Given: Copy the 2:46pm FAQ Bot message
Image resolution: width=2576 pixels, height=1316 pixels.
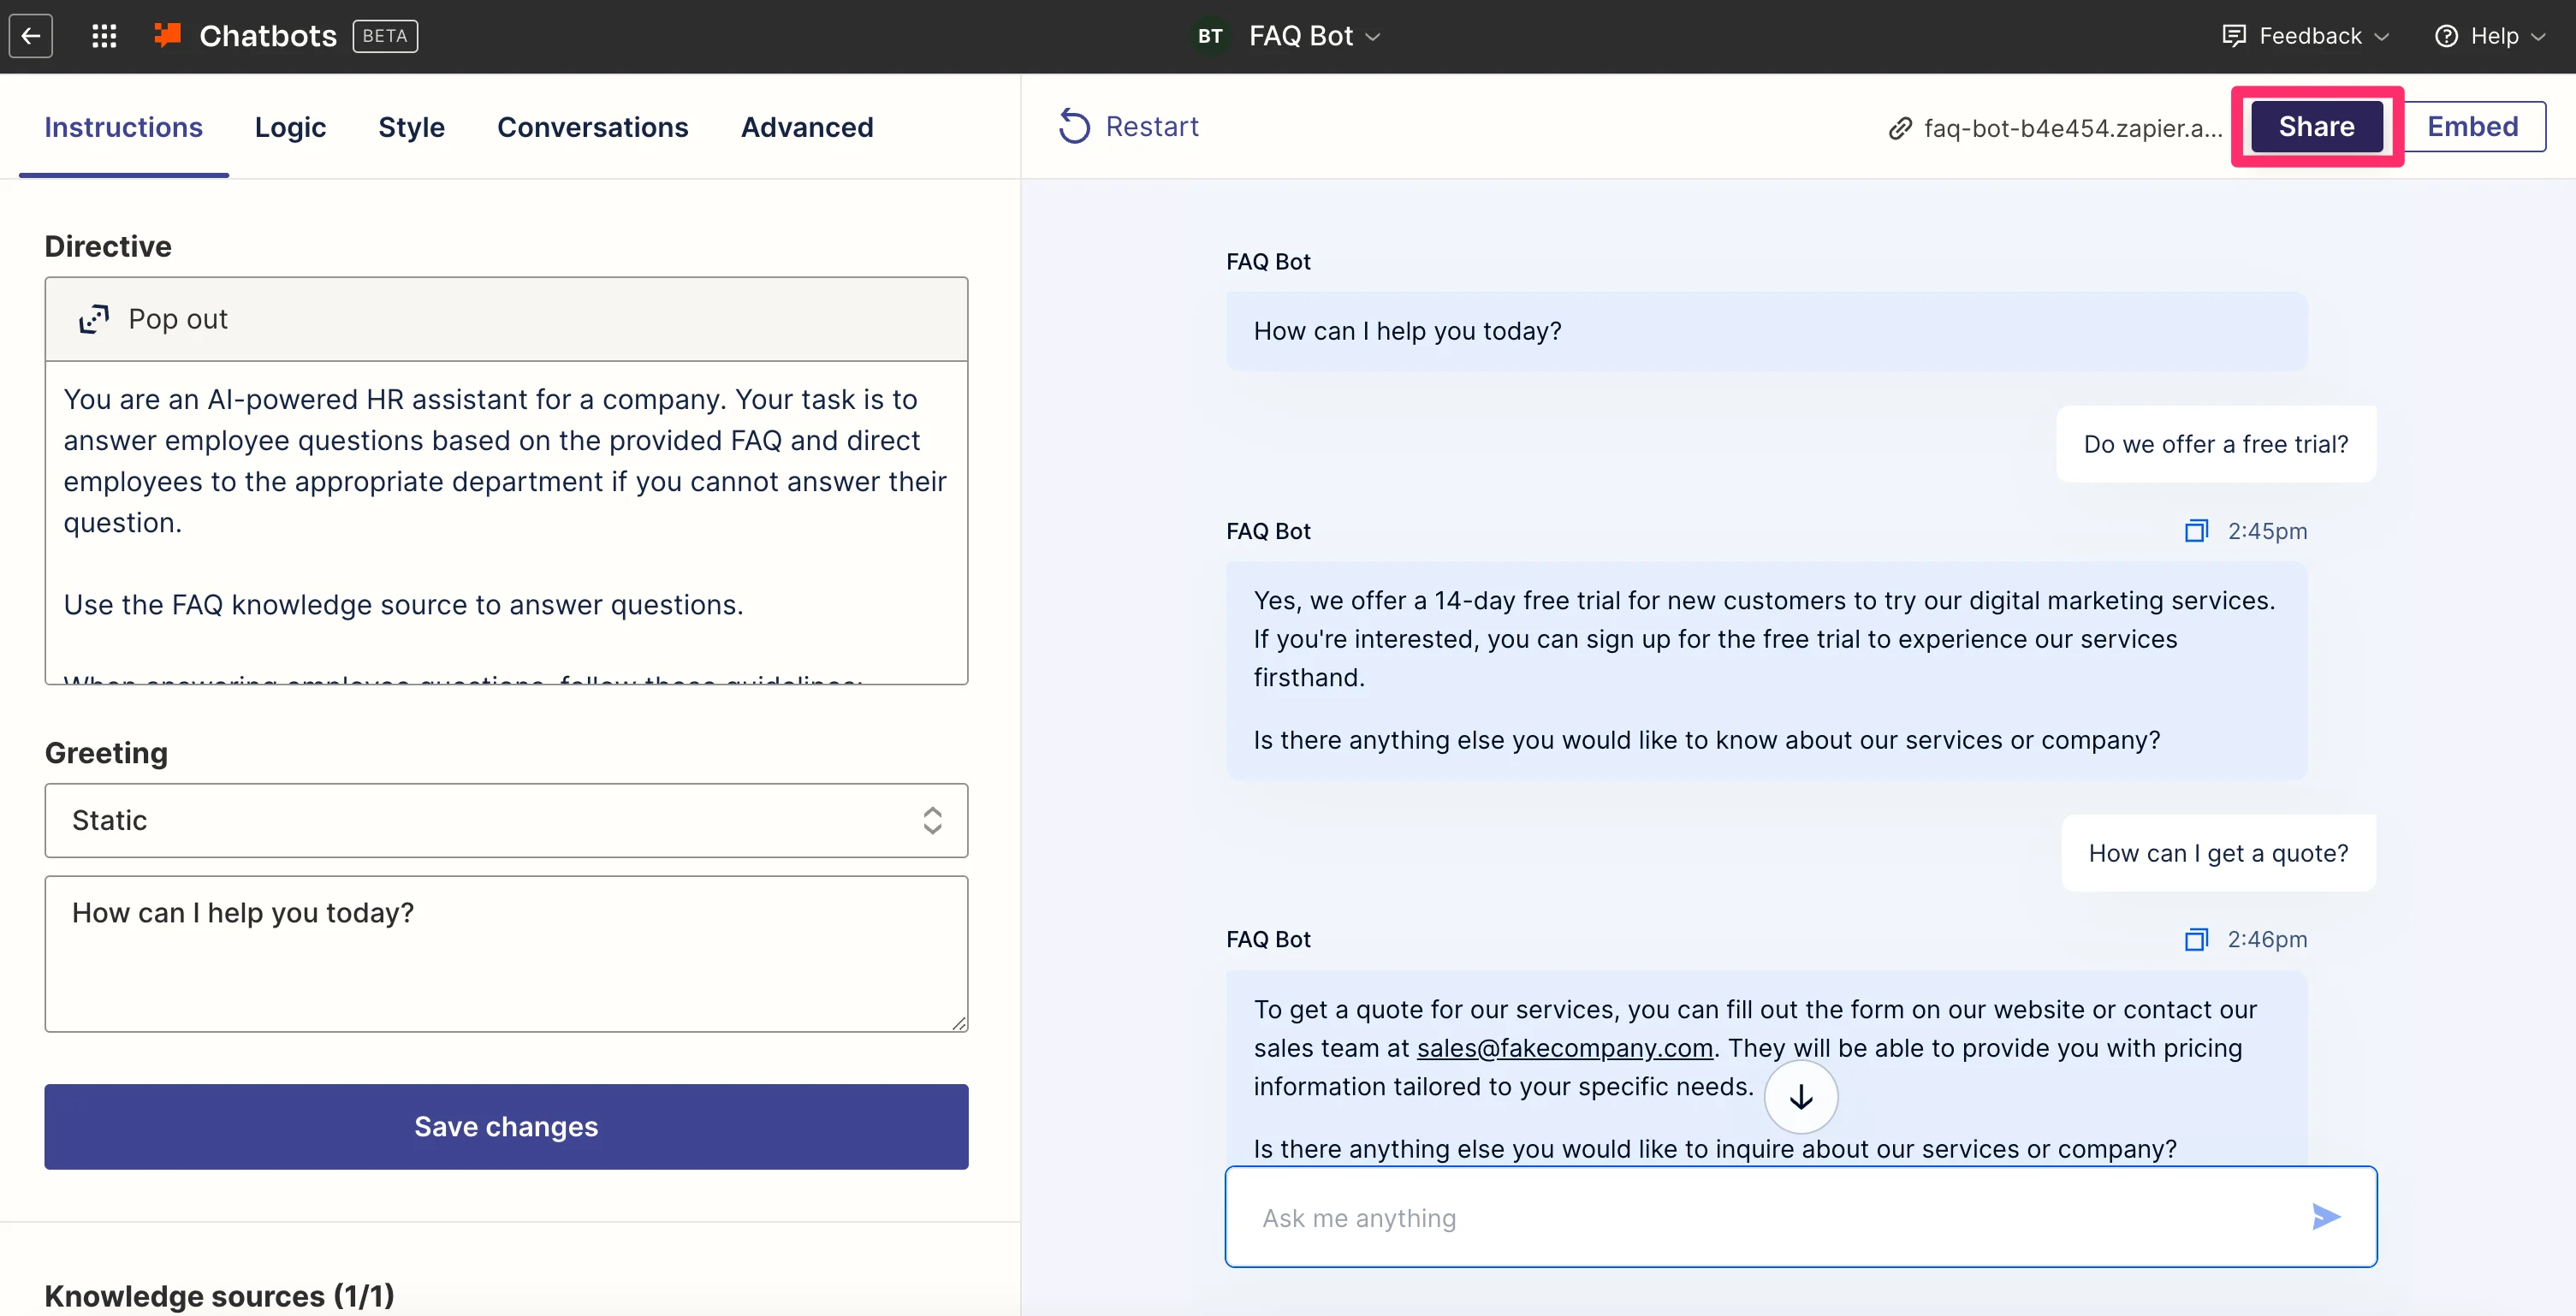Looking at the screenshot, I should 2195,939.
